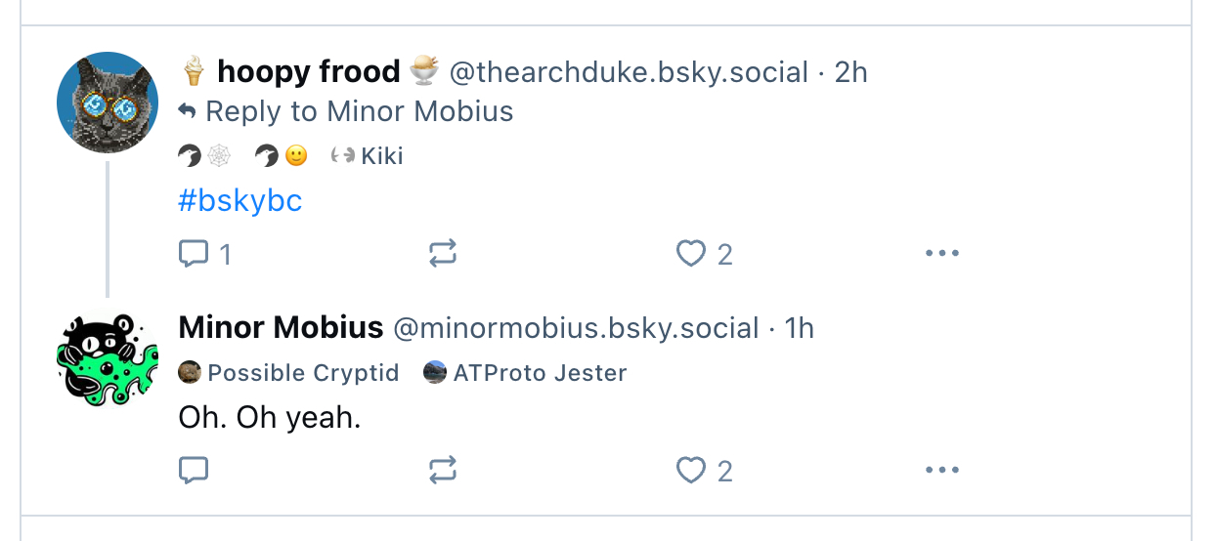
Task: Open the Possible Cryptid label
Action: [x=289, y=373]
